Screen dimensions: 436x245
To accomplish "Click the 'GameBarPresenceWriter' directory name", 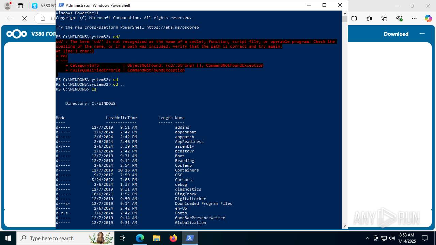I will click(x=200, y=218).
